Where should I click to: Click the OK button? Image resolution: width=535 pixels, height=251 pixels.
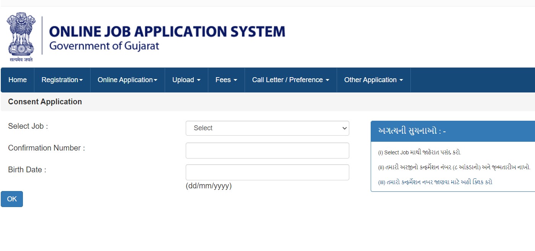pyautogui.click(x=11, y=199)
